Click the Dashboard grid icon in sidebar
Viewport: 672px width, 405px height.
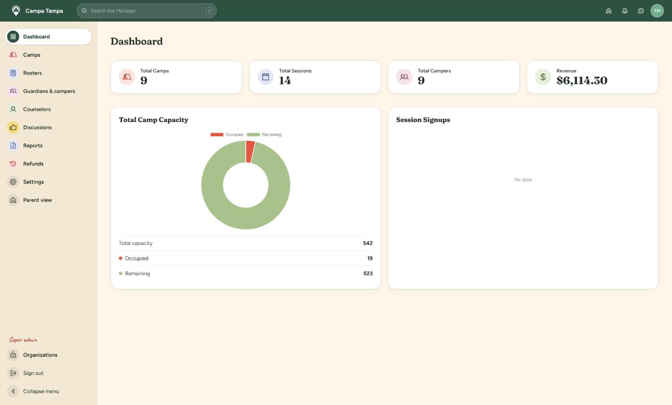point(13,36)
